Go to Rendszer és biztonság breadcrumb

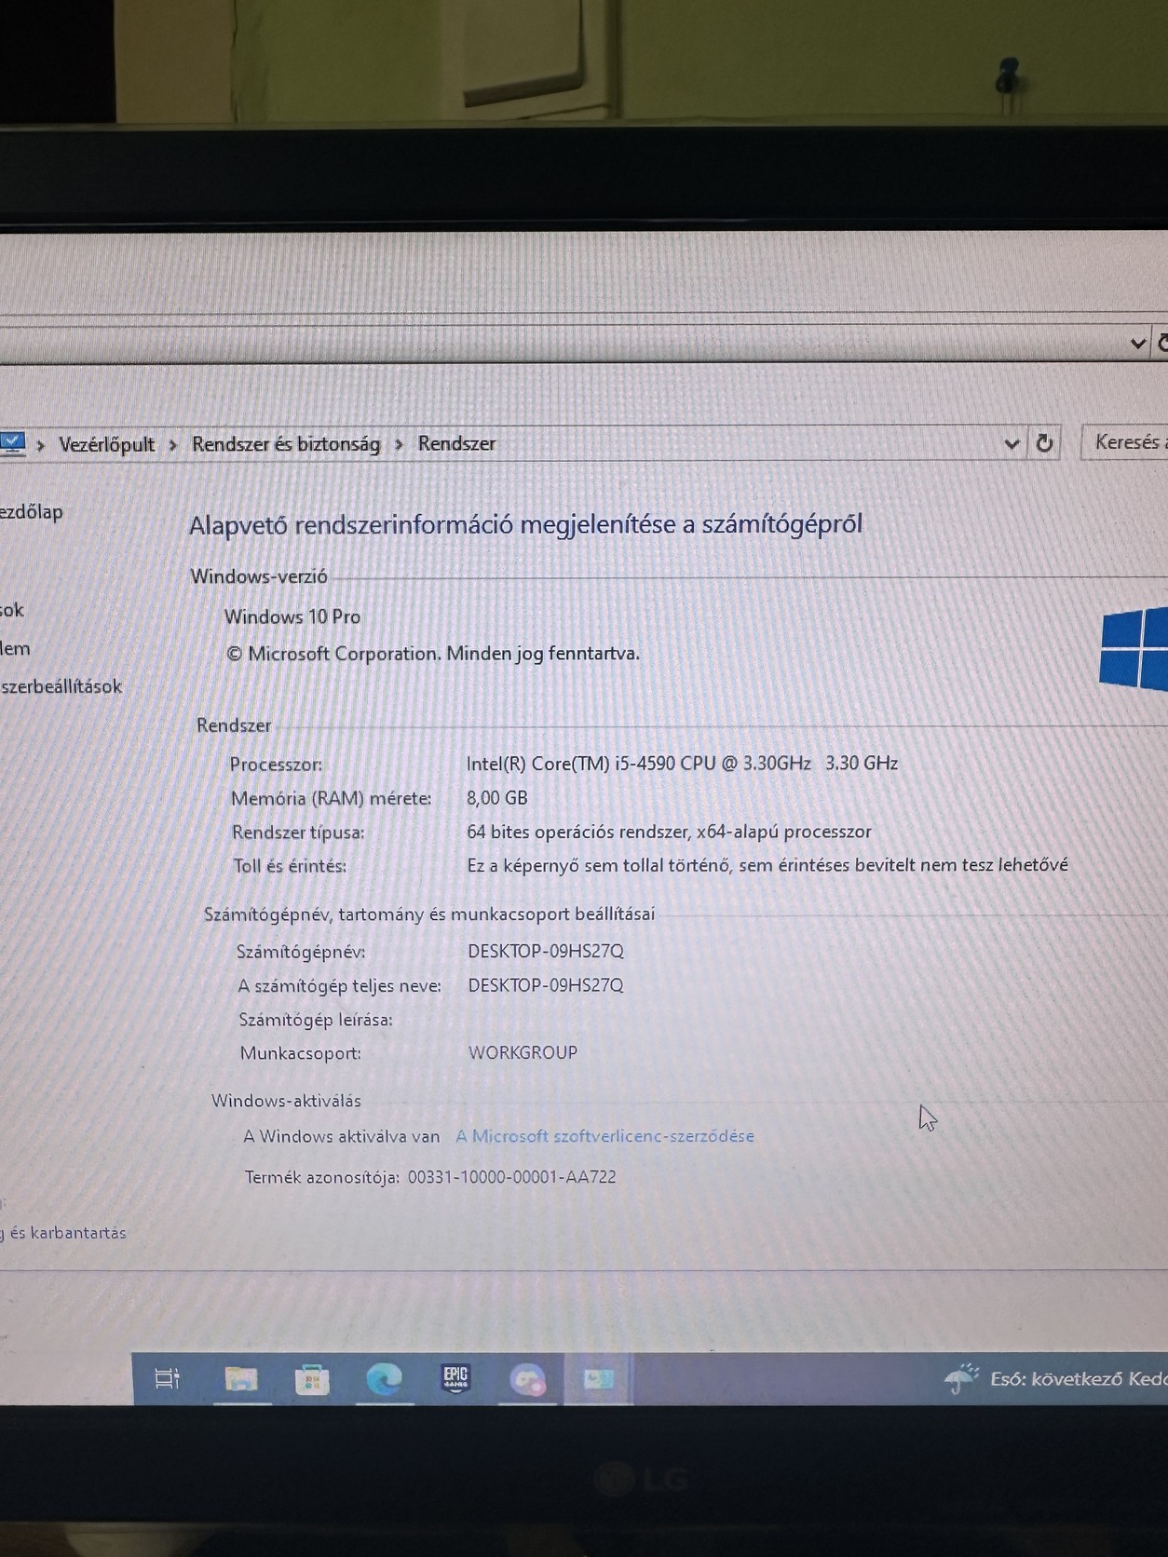286,444
